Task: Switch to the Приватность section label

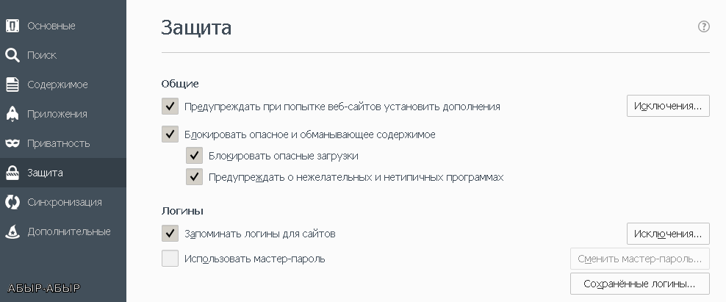Action: coord(58,143)
